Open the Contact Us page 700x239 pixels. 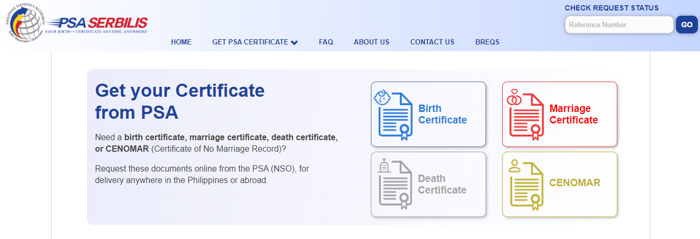tap(432, 42)
